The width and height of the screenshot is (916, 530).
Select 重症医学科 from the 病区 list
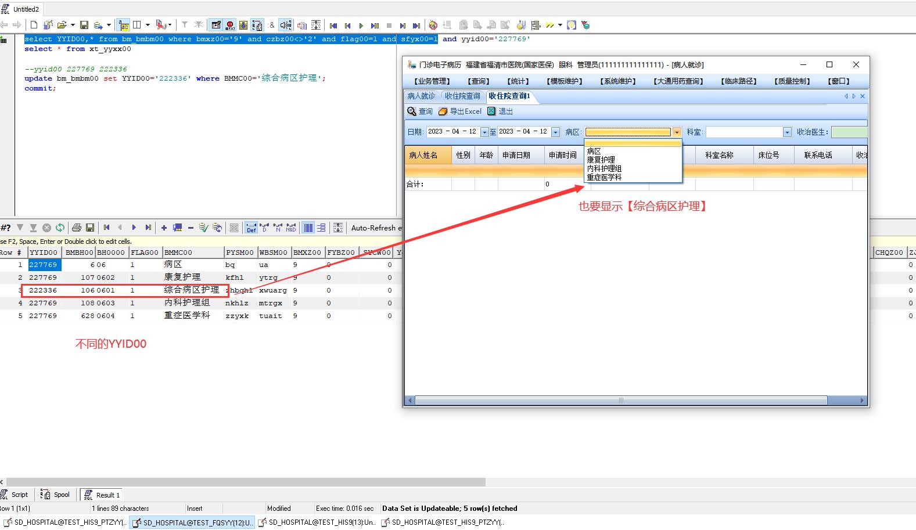604,178
